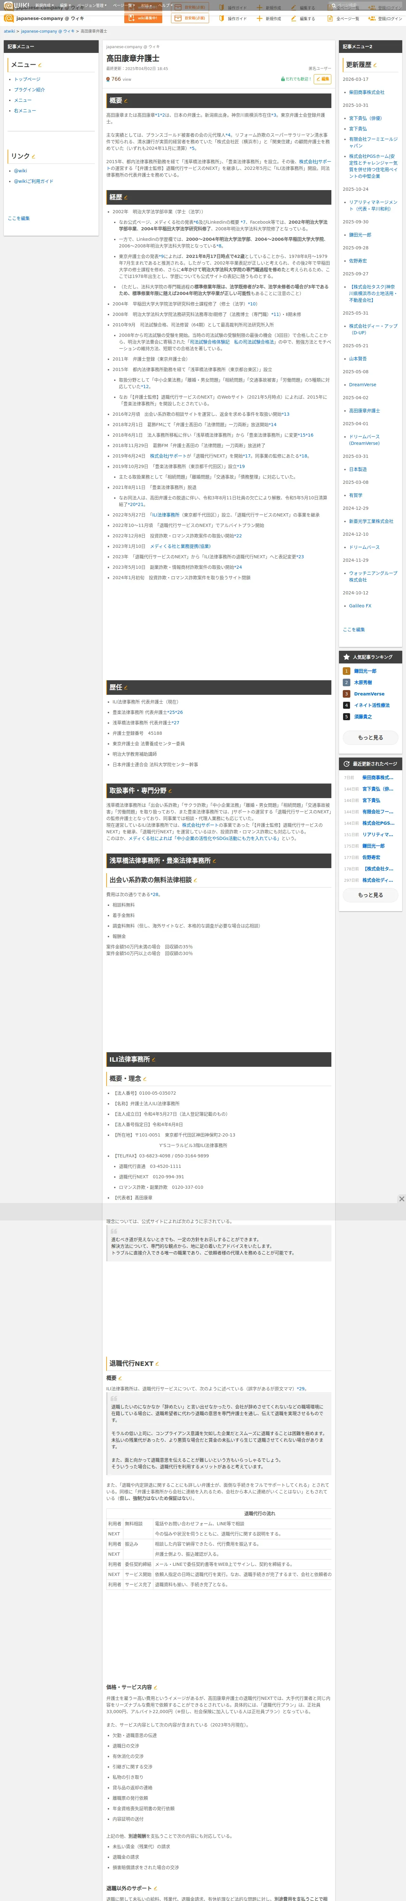Viewport: 406px width, 1901px height.
Task: Open the @wikiご利用ガイド link
Action: (33, 181)
